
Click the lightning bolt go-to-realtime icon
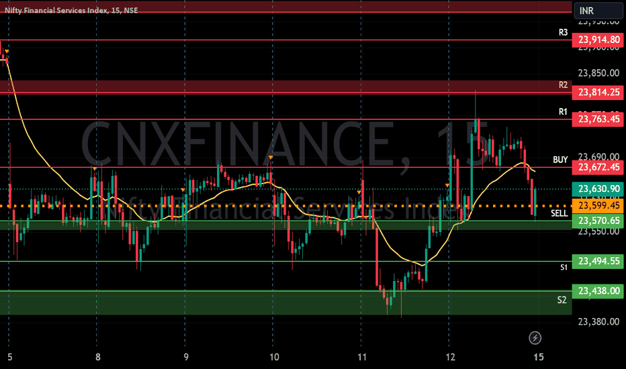pos(535,338)
